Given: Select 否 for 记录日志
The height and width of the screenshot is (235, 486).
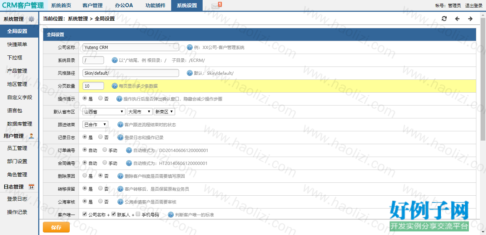Looking at the screenshot, I should 100,137.
